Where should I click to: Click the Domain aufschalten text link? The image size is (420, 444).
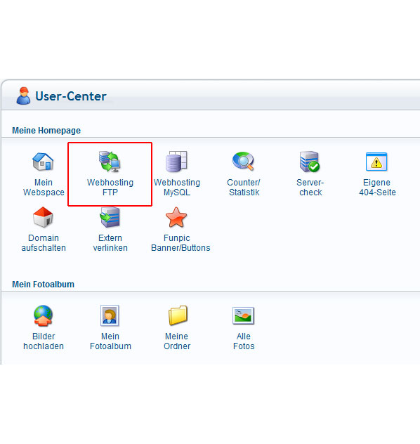(x=44, y=243)
